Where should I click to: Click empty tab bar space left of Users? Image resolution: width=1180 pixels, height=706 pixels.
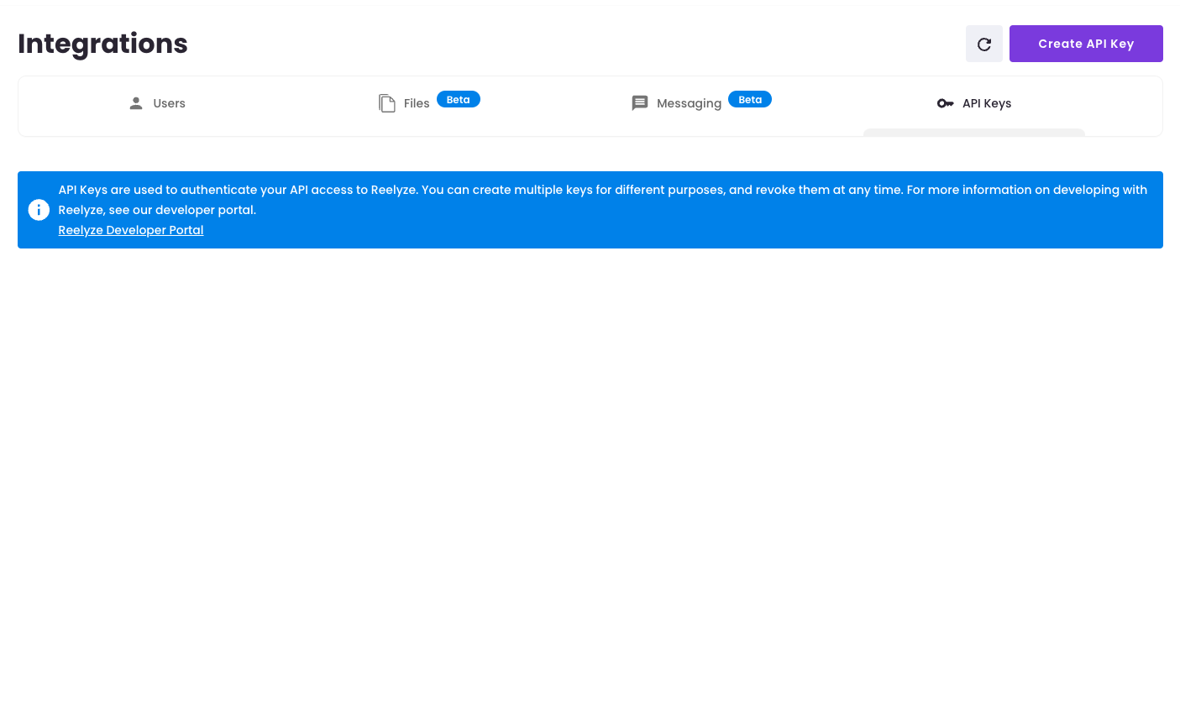pyautogui.click(x=67, y=105)
